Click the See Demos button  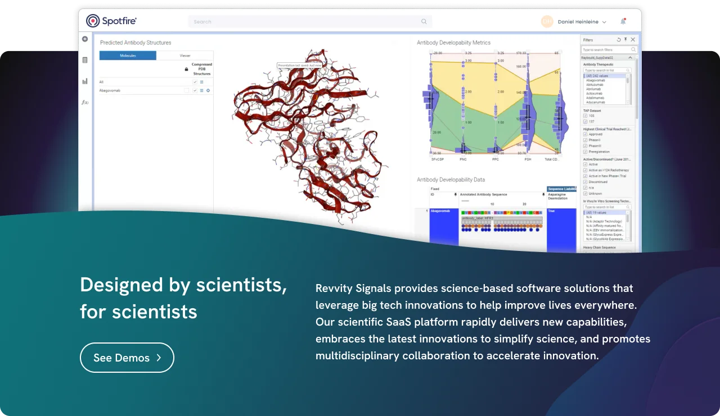tap(127, 358)
